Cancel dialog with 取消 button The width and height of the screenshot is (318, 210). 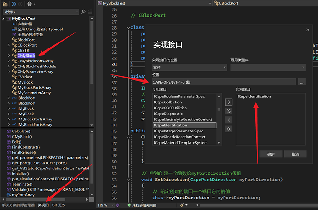click(295, 154)
